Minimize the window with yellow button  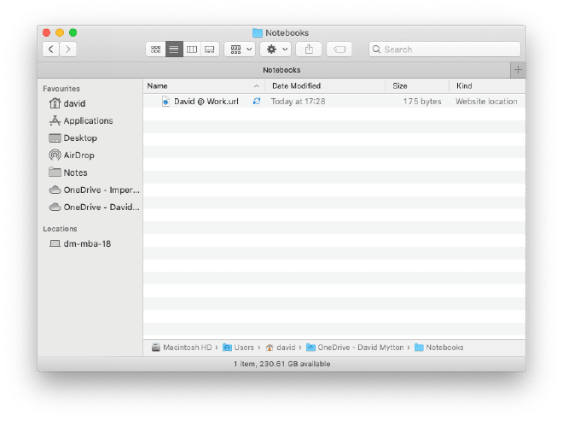[60, 32]
